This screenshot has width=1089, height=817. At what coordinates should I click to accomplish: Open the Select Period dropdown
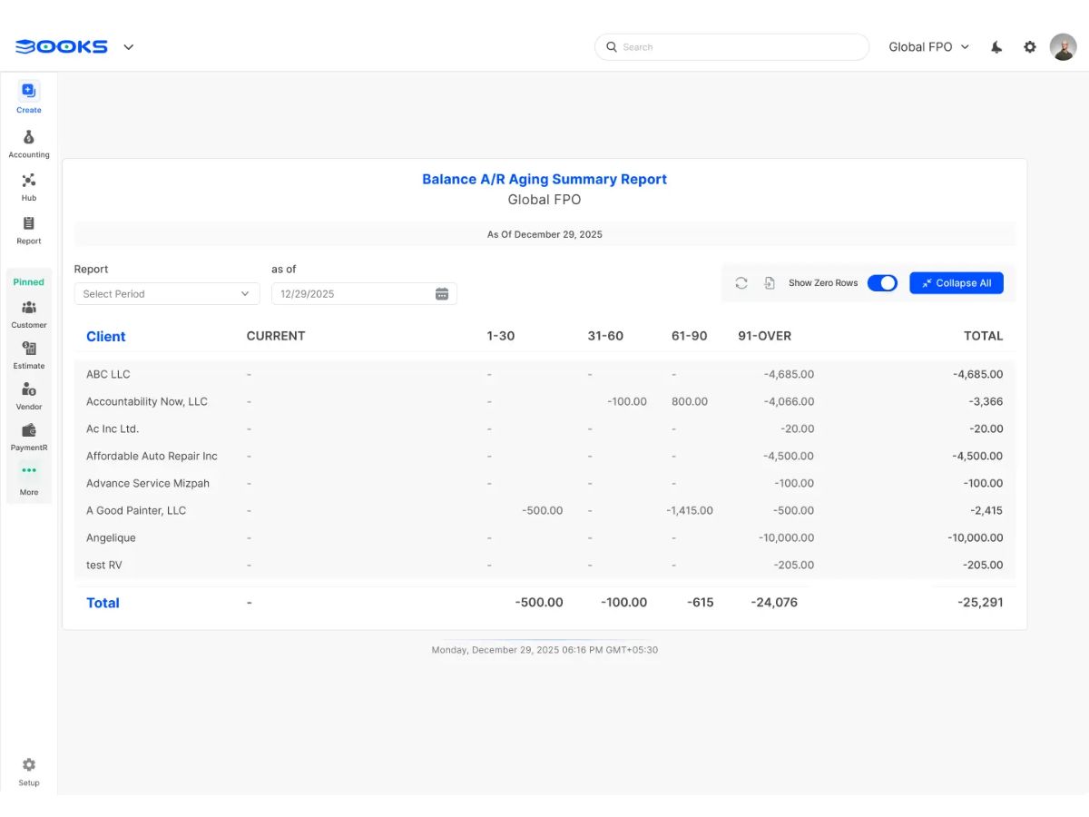(x=167, y=294)
